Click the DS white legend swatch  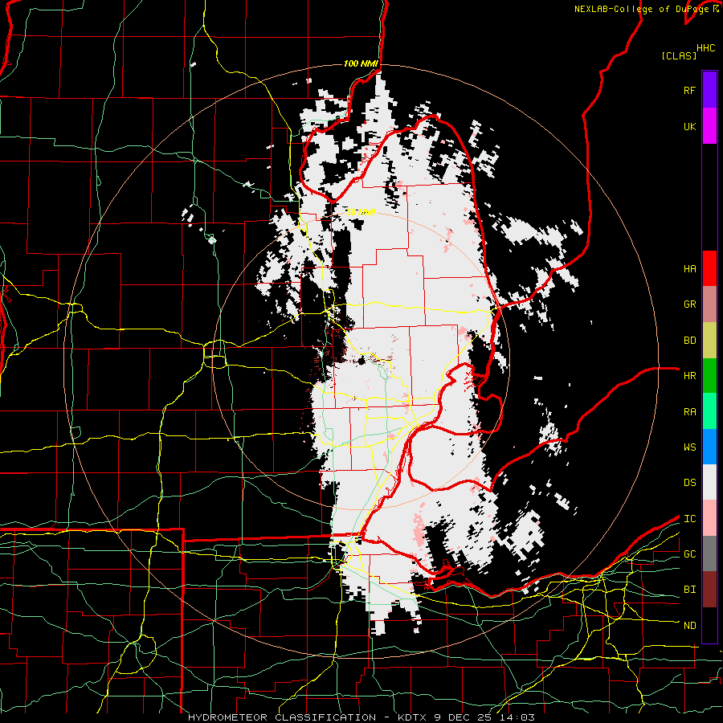click(x=709, y=482)
